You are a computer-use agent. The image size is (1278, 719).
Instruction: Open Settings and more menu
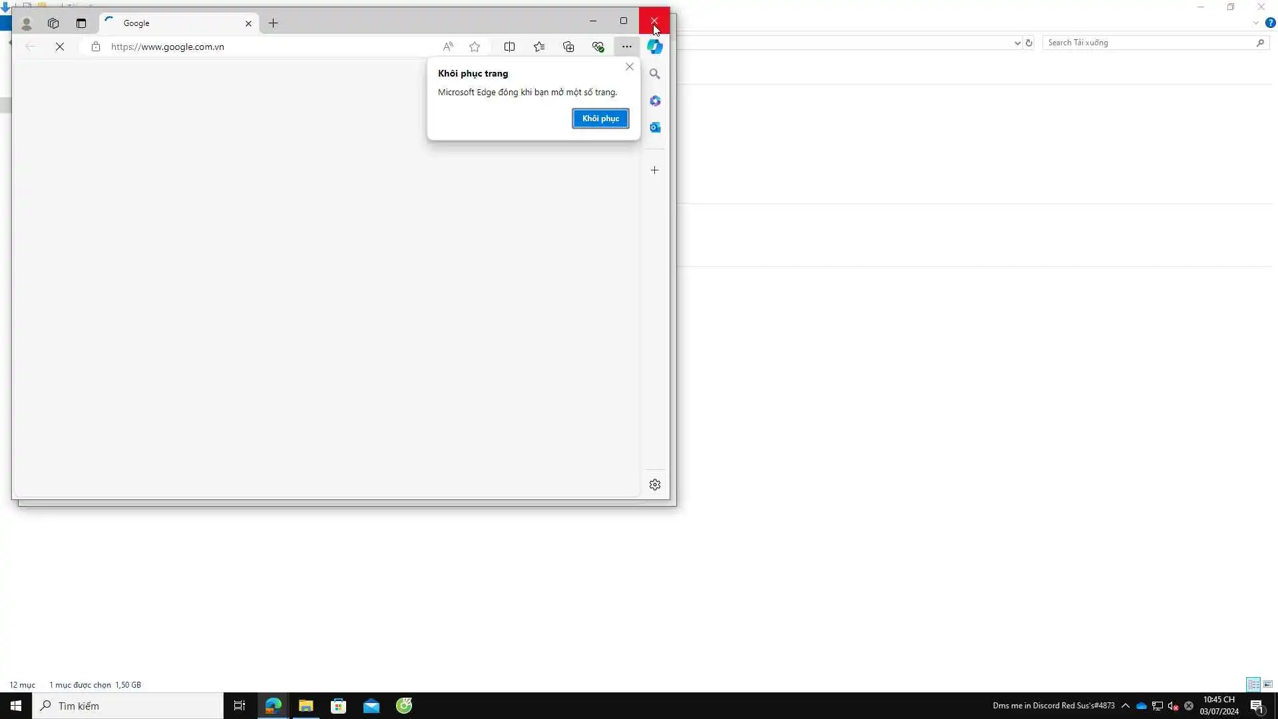tap(626, 47)
